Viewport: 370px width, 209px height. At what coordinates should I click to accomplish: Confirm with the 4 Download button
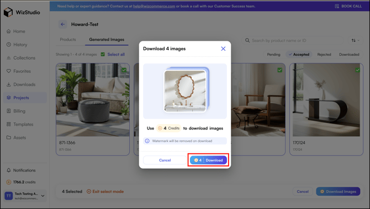(x=208, y=160)
